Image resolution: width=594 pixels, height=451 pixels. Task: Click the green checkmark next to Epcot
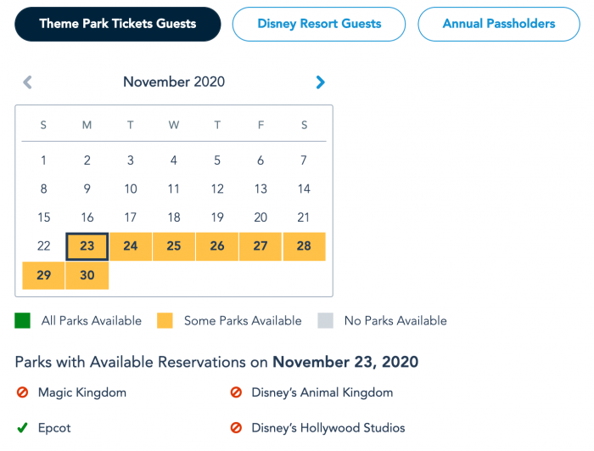[x=22, y=428]
